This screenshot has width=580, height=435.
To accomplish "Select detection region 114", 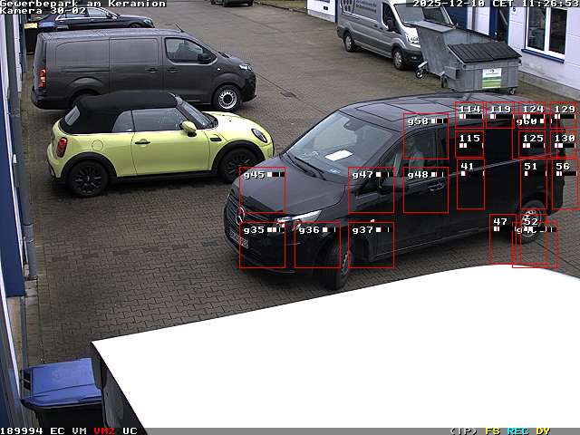I will [x=469, y=115].
